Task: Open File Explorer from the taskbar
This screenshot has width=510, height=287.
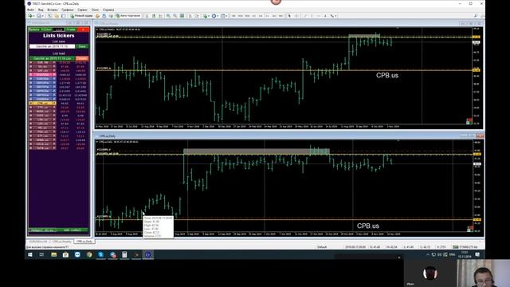Action: pos(53,255)
